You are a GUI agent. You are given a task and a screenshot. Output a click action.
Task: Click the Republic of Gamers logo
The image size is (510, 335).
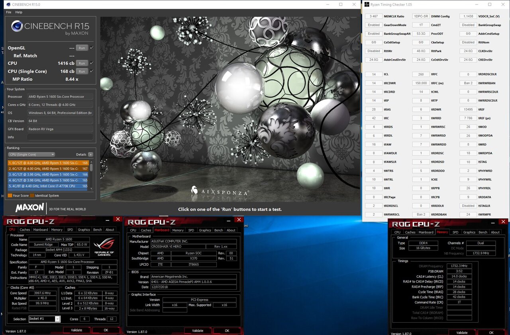coord(104,247)
